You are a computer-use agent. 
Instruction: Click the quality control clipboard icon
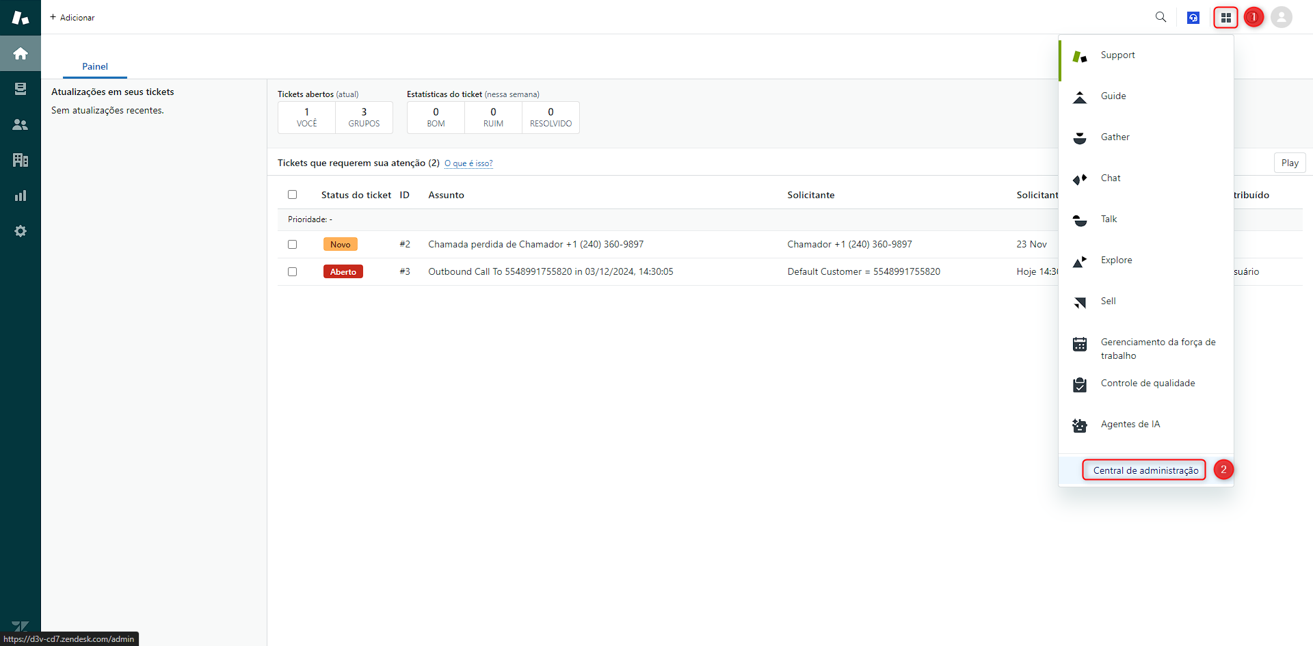(x=1080, y=385)
